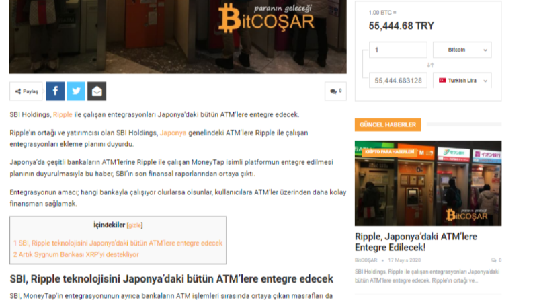Share the article on Twitter
Screen dimensions: 533x300
(76, 91)
